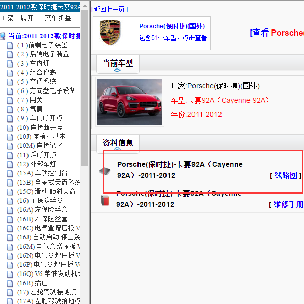Click the red Cayenne car thumbnail
Viewport: 304px width, 304px height.
(130, 102)
